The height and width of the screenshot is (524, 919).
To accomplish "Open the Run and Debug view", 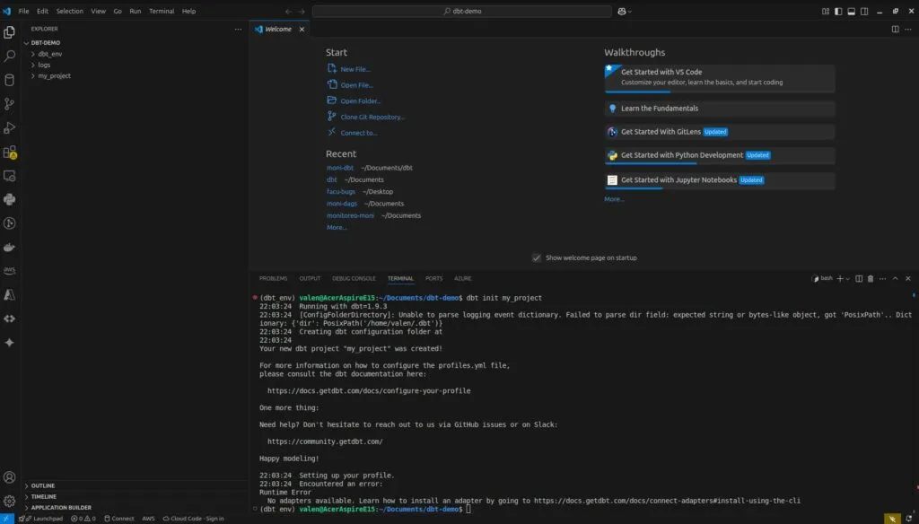I will tap(9, 127).
